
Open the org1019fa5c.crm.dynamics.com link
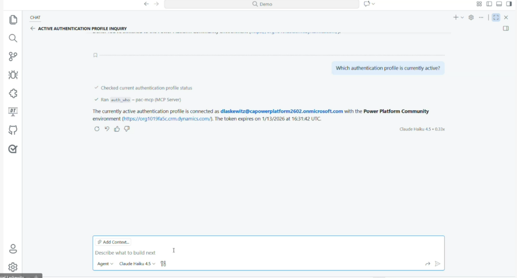[167, 119]
